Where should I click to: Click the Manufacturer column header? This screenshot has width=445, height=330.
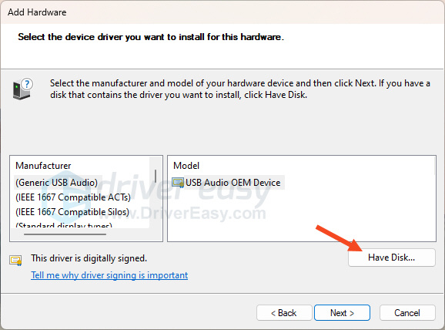[x=43, y=166]
